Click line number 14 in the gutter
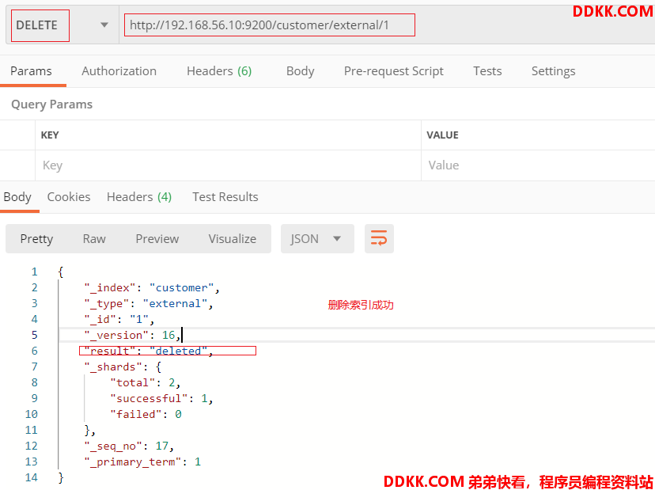This screenshot has height=490, width=655. click(x=32, y=477)
